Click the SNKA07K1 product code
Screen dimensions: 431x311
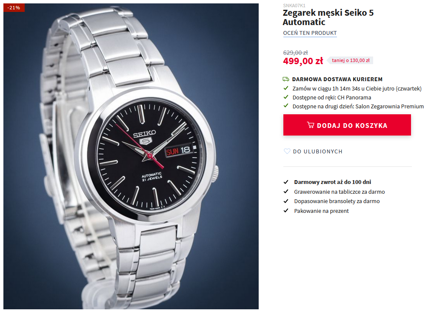coord(294,6)
